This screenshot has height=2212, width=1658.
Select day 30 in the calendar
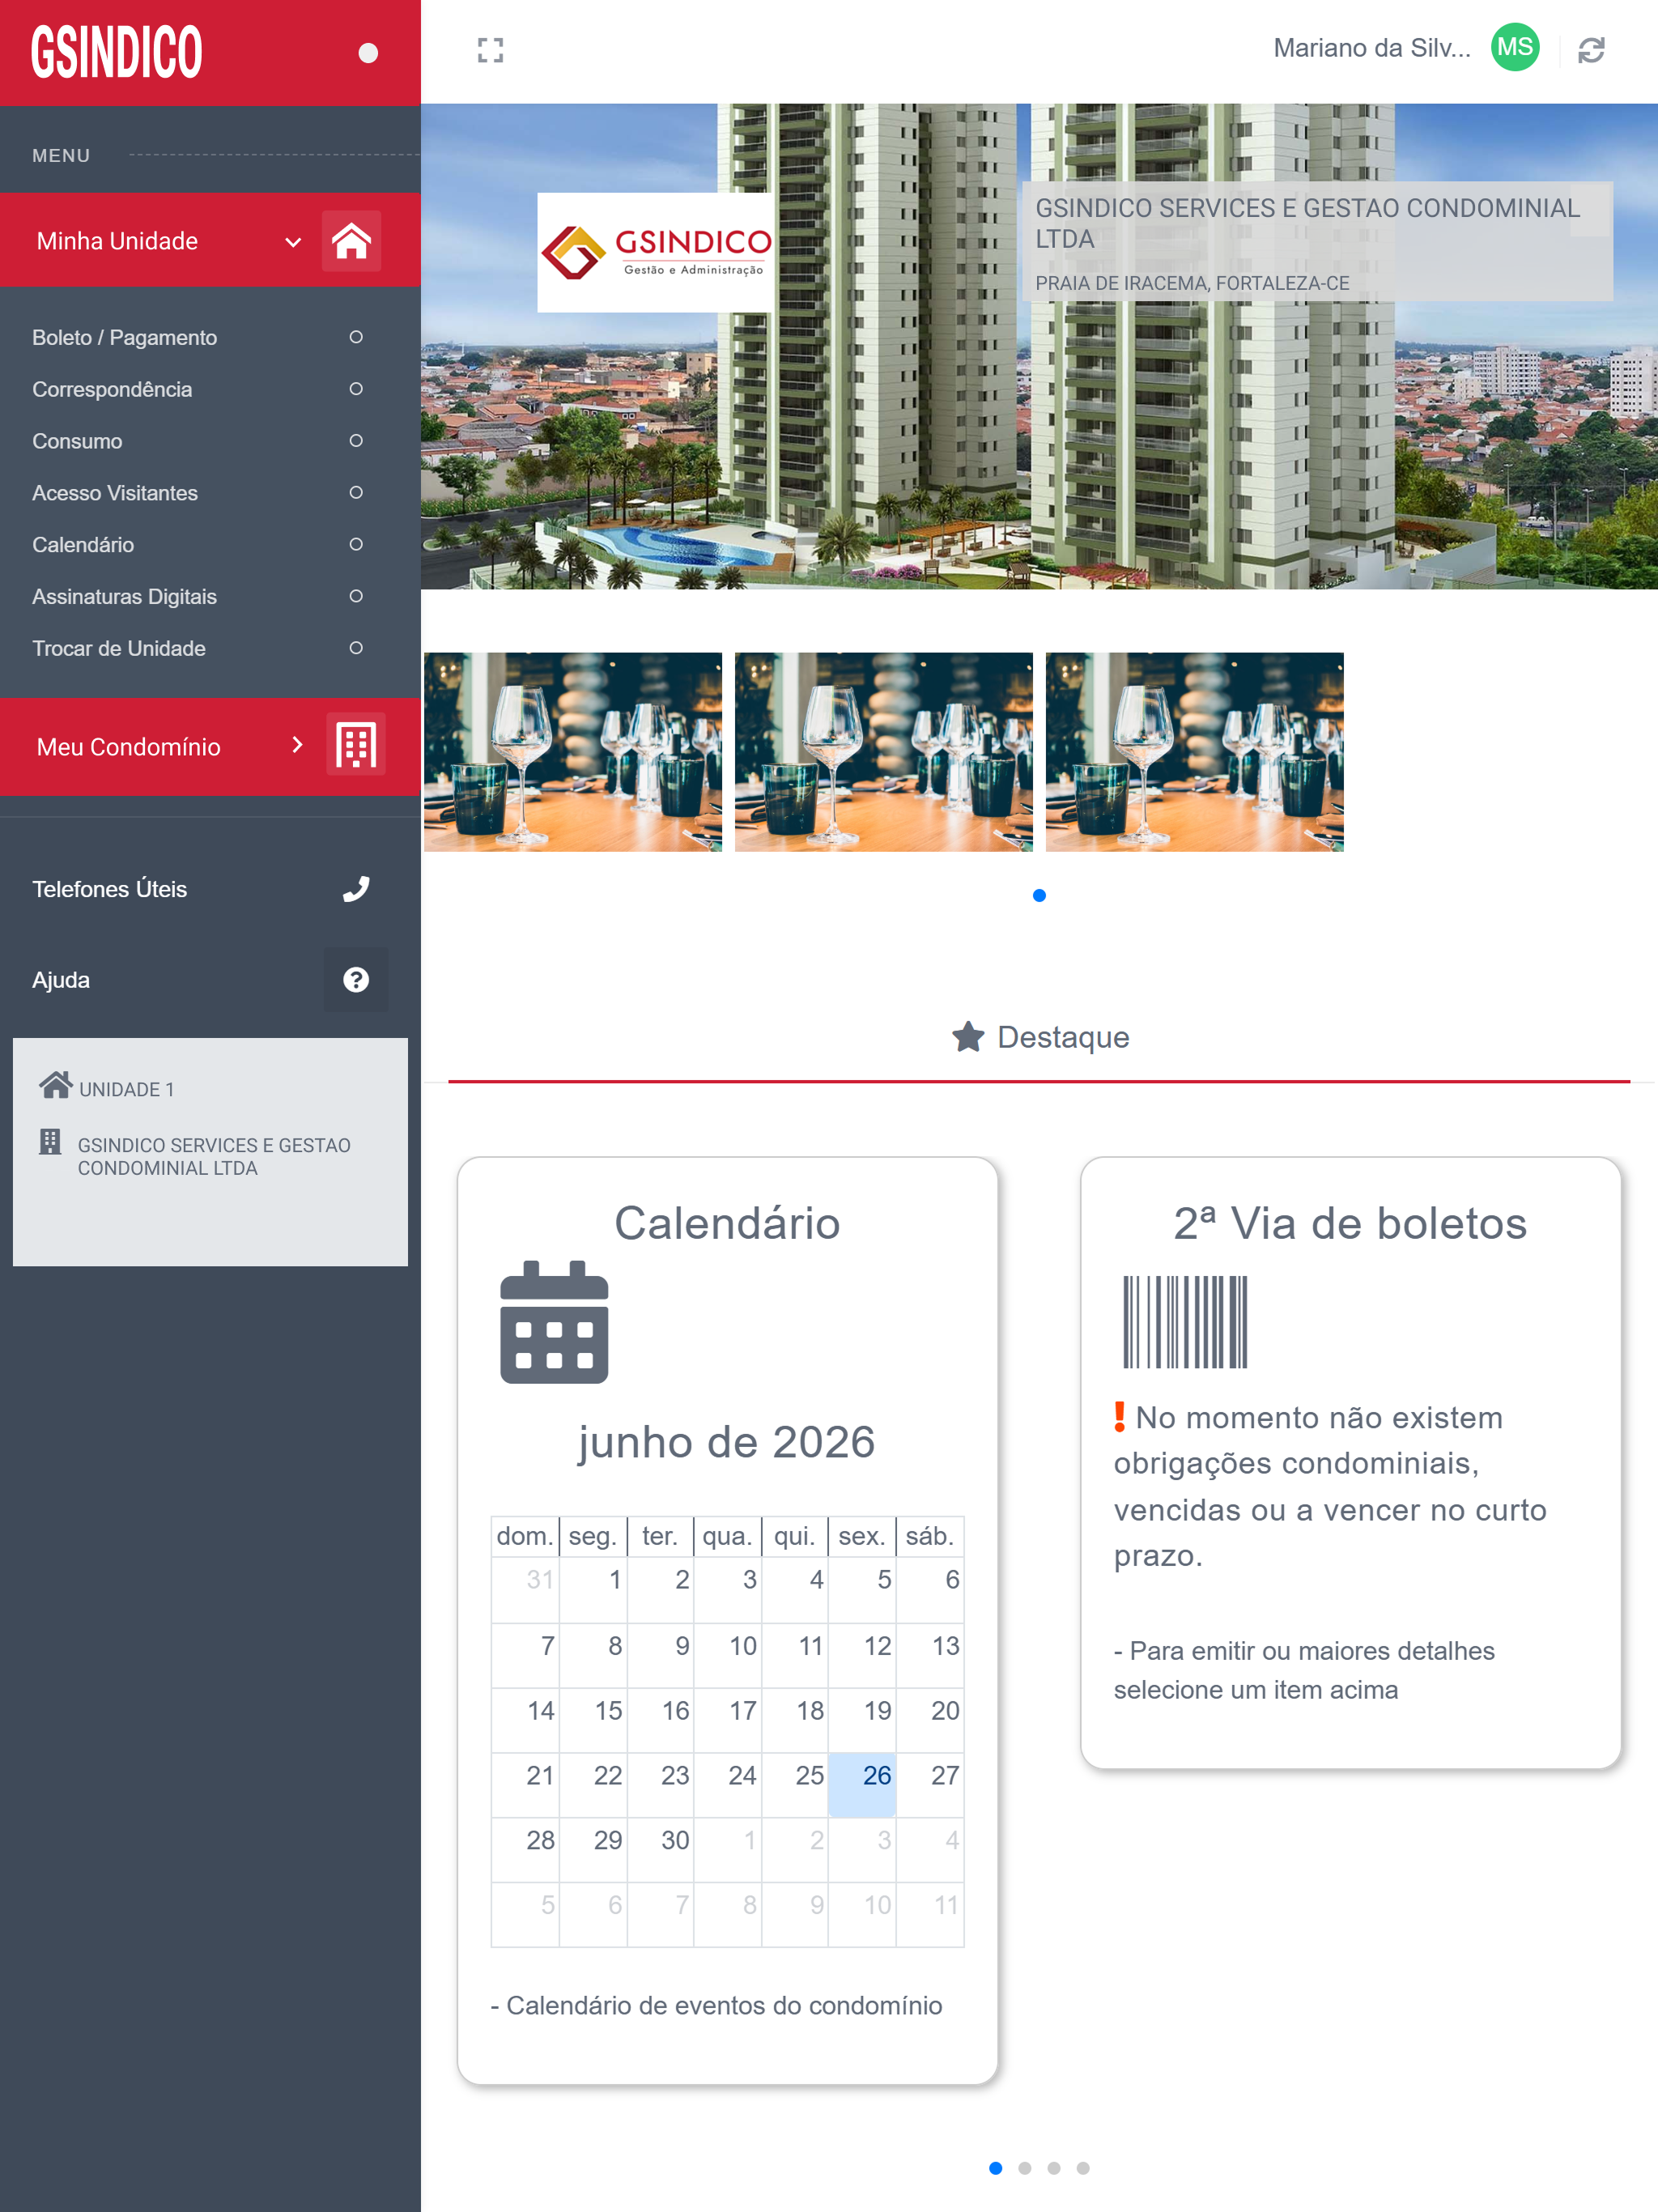[660, 1849]
